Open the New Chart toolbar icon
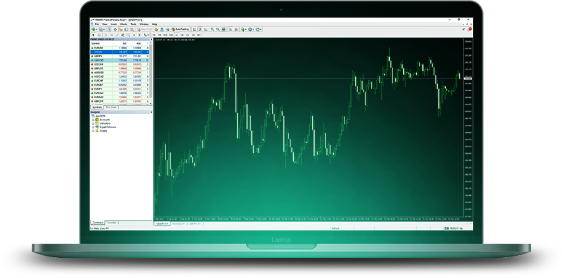This screenshot has height=278, width=562. pos(93,30)
